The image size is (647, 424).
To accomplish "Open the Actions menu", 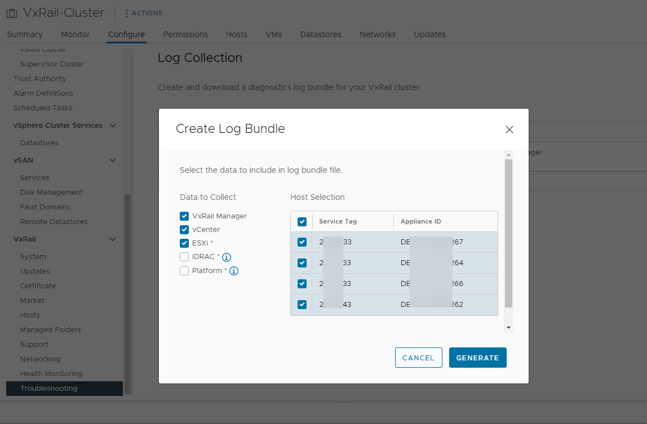I will [x=144, y=13].
